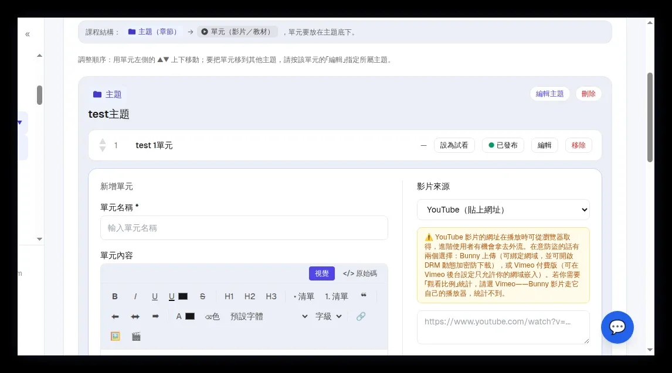Click the YouTube piracy warning notice

[503, 265]
